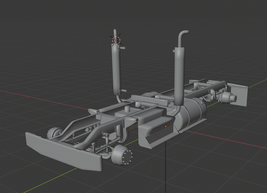Click the 3D cursor on left exhaust pipe
The height and width of the screenshot is (193, 267).
click(116, 40)
